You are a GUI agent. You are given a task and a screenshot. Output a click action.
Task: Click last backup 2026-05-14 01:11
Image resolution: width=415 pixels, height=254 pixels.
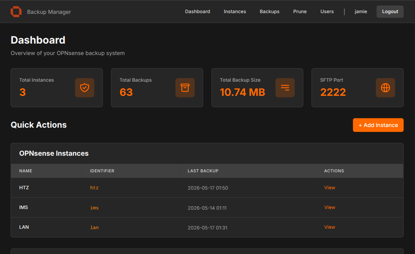coord(207,208)
